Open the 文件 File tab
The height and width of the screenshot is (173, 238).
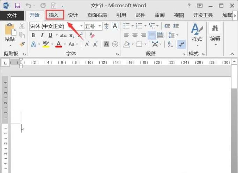coord(12,15)
